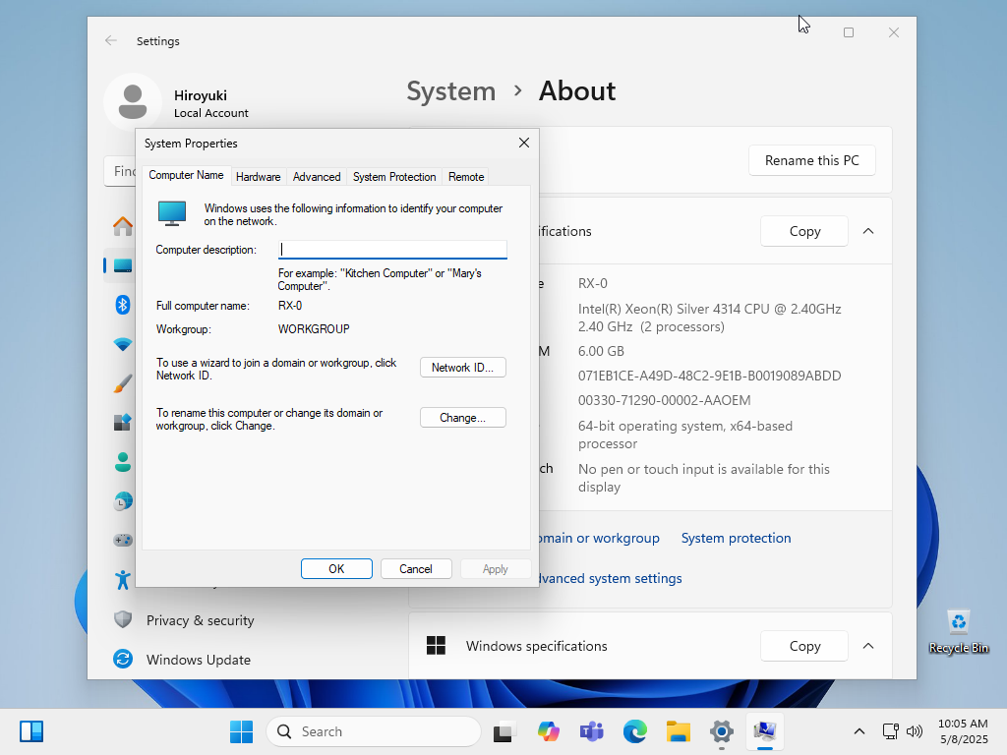Open Time & language globe clock icon
Viewport: 1007px width, 755px height.
(123, 501)
